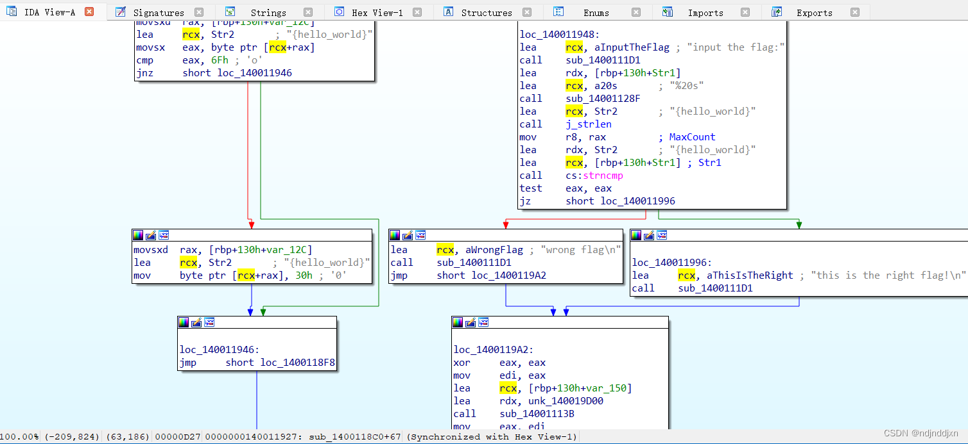Click the color icon on loc_140011946 node
The width and height of the screenshot is (968, 444).
click(x=184, y=322)
